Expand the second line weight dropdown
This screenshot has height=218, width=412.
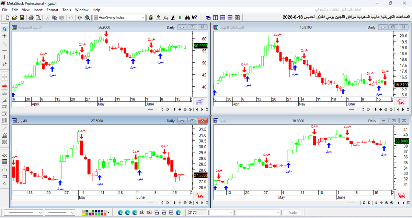pyautogui.click(x=72, y=213)
